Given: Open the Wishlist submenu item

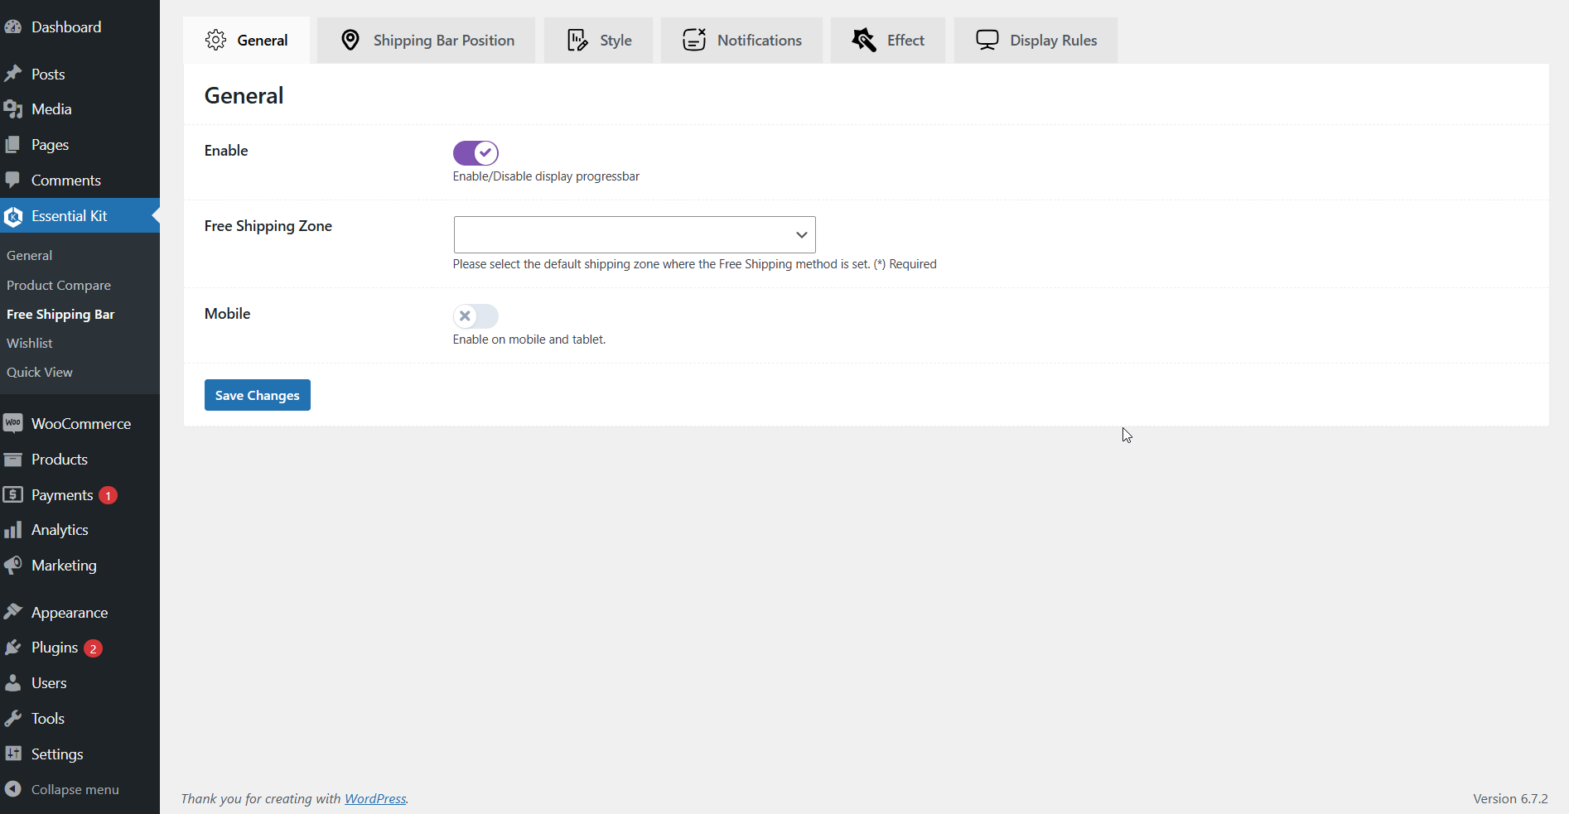Looking at the screenshot, I should 30,343.
